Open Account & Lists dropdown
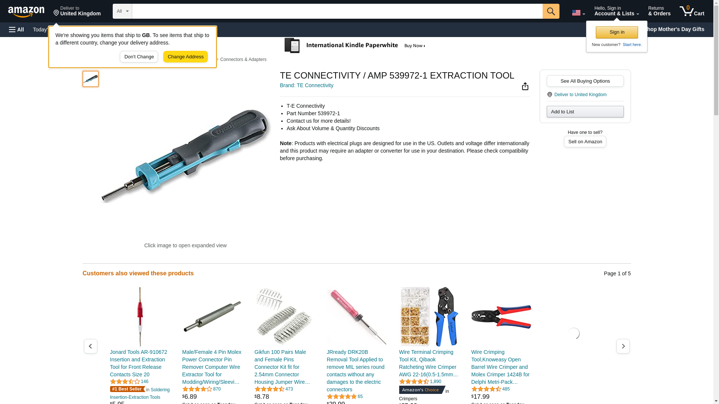Image resolution: width=719 pixels, height=404 pixels. point(616,11)
